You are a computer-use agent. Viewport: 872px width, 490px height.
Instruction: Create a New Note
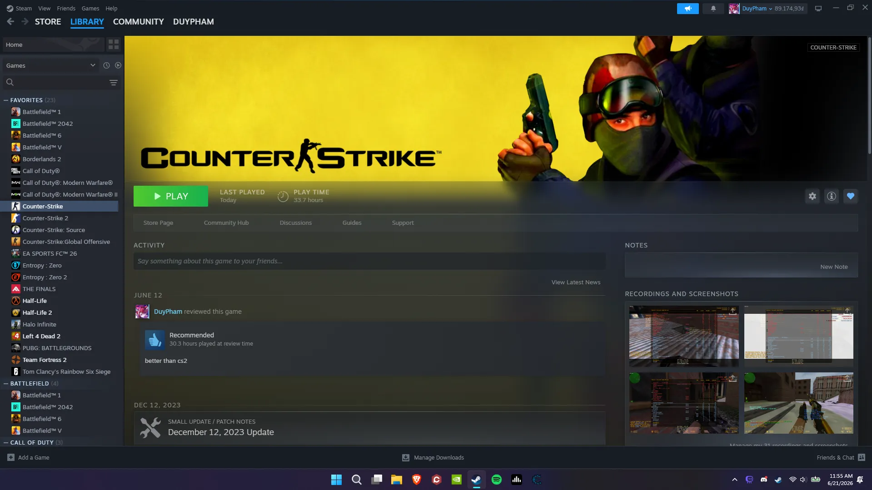833,267
